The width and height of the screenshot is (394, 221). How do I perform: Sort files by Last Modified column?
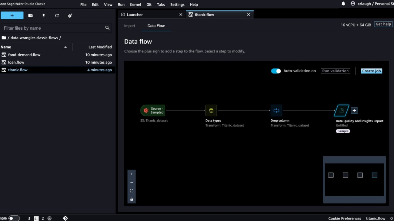(94, 47)
